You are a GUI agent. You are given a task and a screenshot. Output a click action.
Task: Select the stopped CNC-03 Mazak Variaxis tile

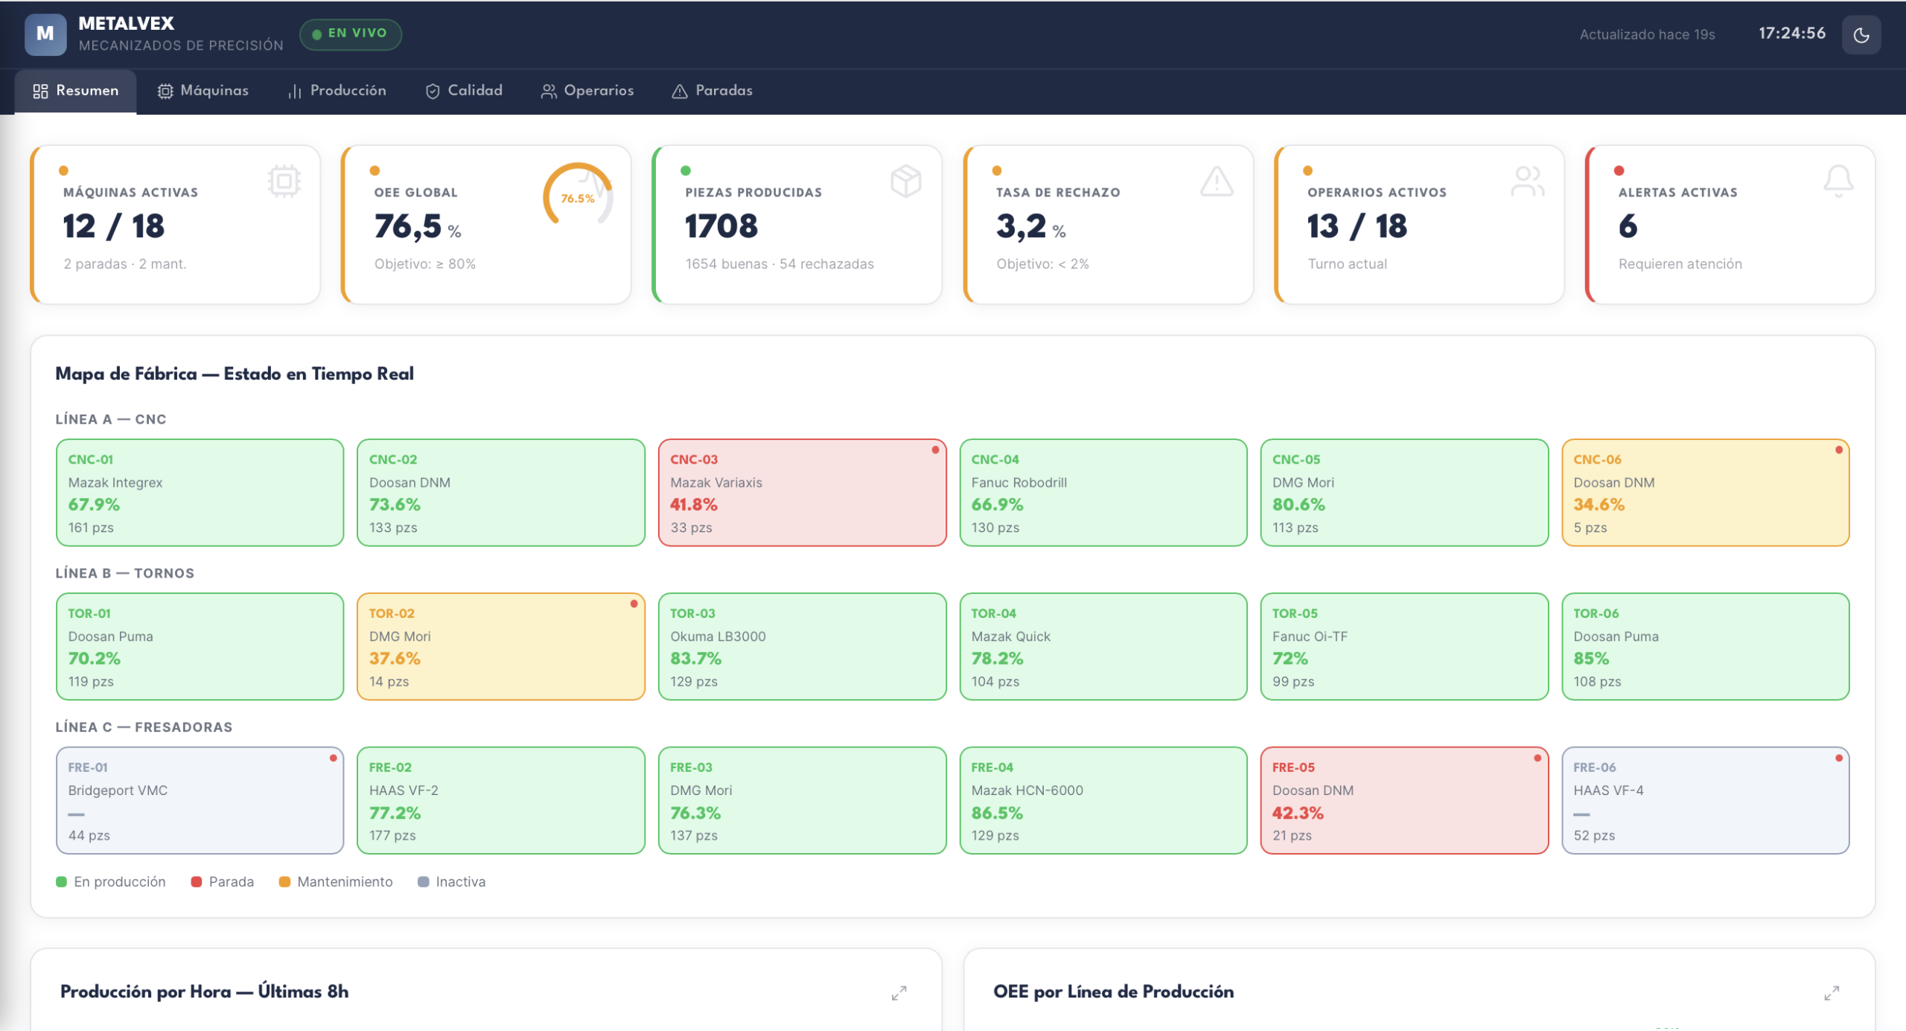pos(801,492)
